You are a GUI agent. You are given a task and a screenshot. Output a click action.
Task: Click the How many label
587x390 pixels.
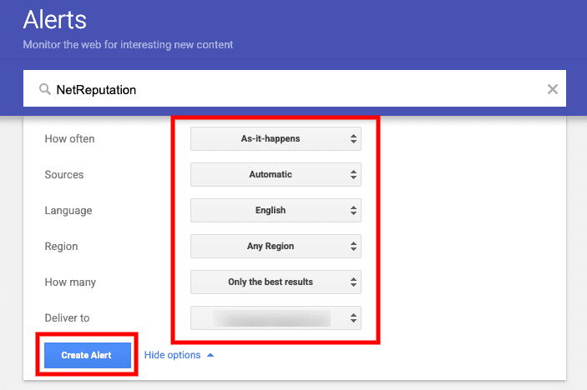coord(70,282)
